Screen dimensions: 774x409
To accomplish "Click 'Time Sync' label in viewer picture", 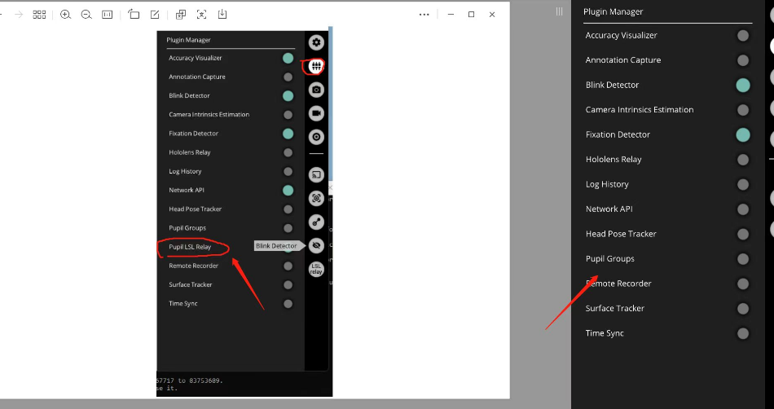I will tap(183, 303).
